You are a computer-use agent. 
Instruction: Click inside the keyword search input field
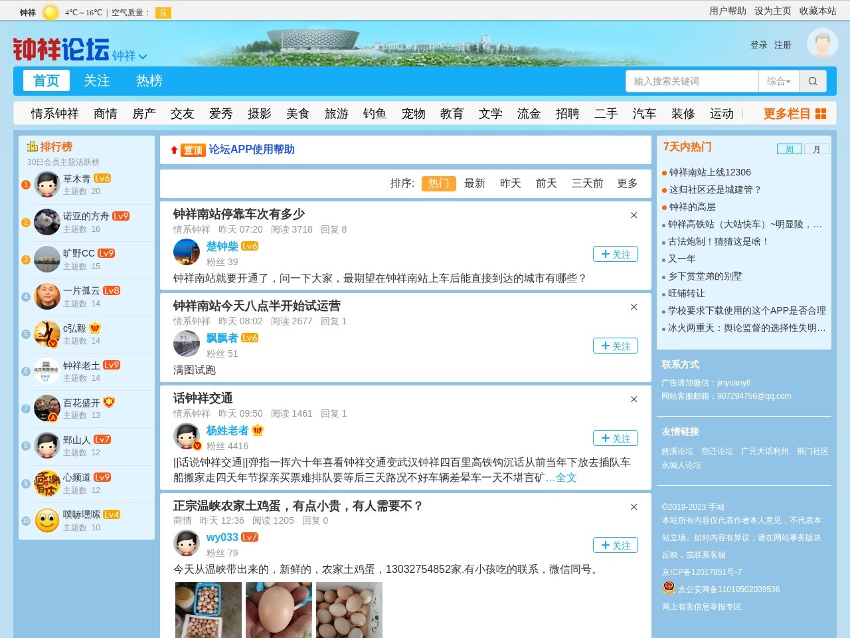(691, 80)
